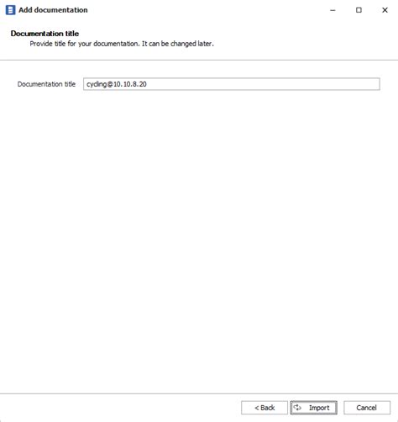Click the import arrows icon on Import button

(297, 408)
